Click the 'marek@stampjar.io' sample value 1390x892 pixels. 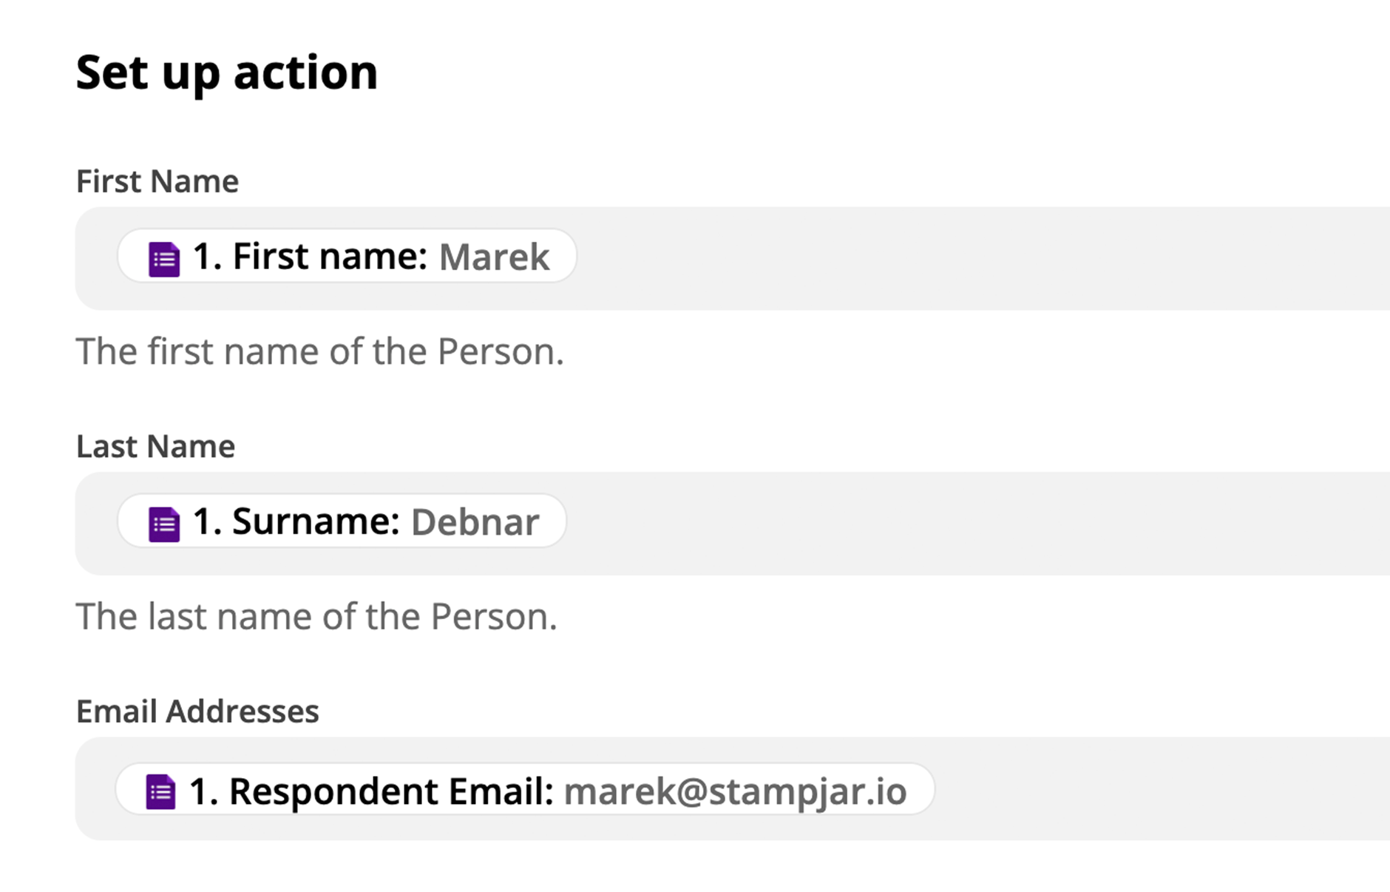pos(735,791)
